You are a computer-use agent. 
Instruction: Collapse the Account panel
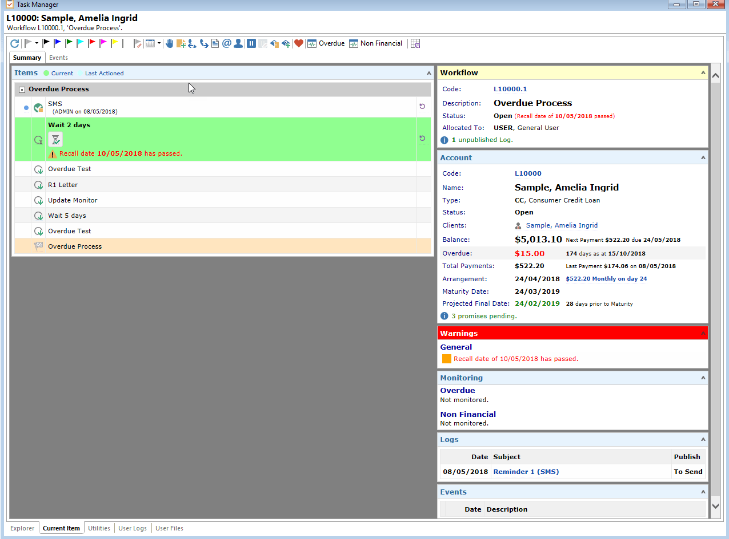coord(703,158)
